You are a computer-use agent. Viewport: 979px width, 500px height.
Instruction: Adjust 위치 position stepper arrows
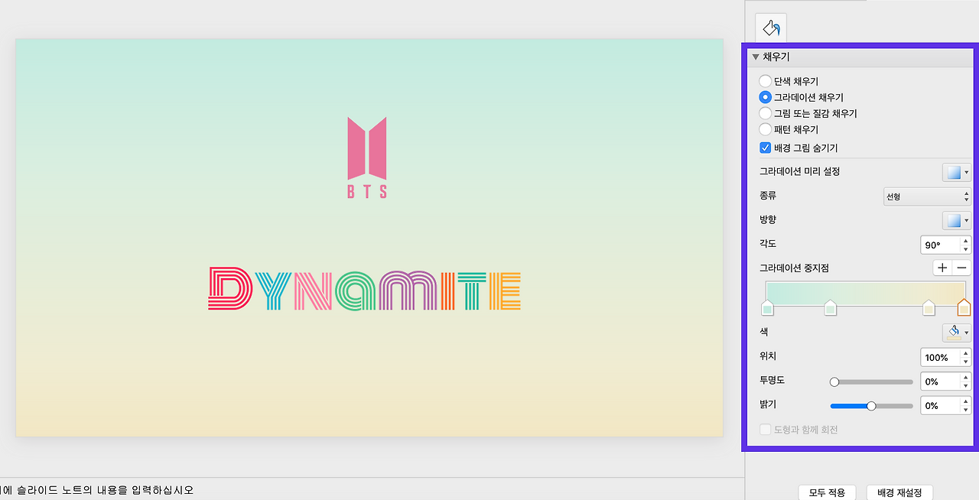pos(965,357)
